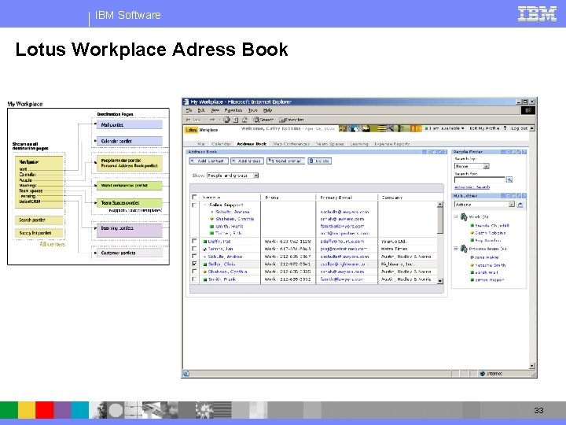Click the IE Home icon
566x425 pixels.
coord(244,120)
